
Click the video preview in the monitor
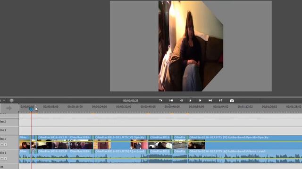pyautogui.click(x=191, y=46)
